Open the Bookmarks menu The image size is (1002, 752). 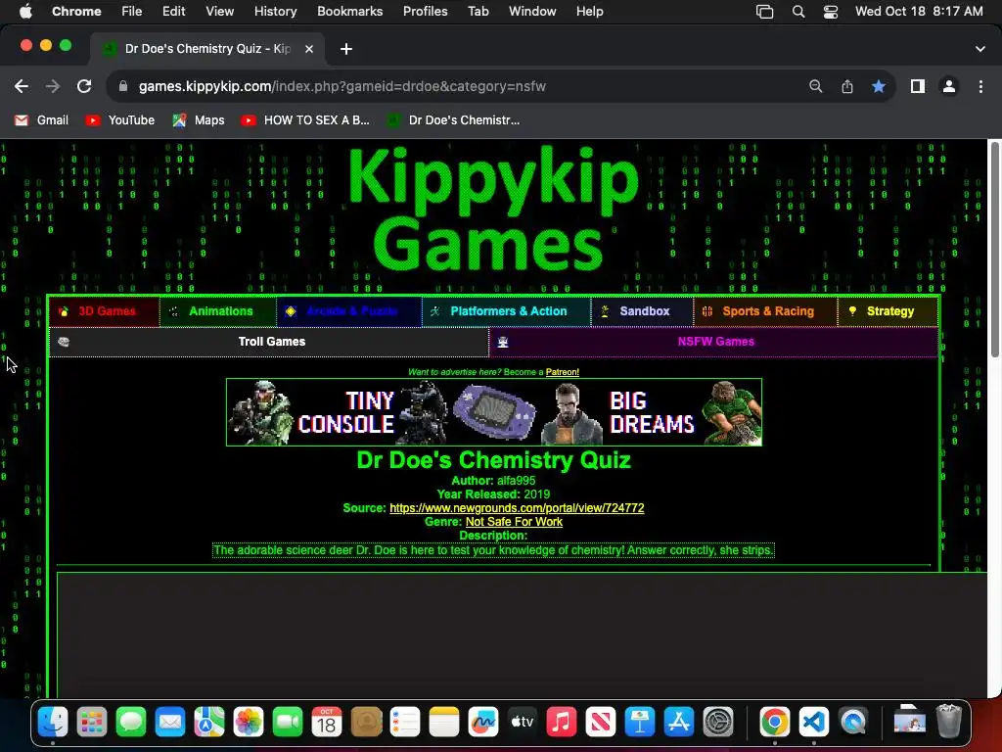[x=349, y=12]
